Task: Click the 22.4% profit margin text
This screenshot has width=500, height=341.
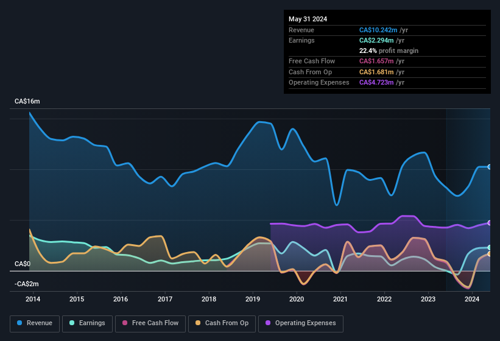Action: pos(389,51)
